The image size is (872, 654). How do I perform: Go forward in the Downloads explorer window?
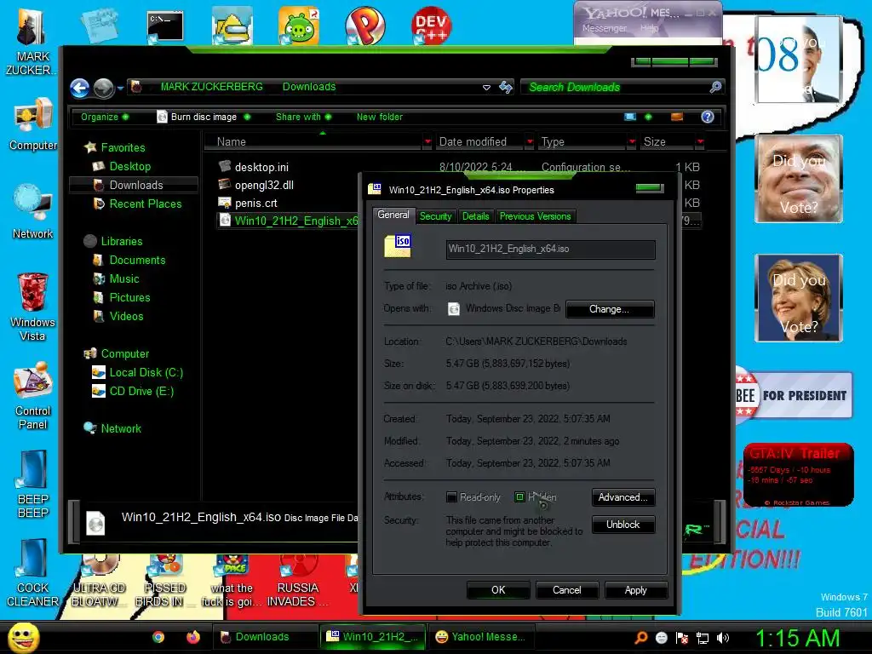103,88
